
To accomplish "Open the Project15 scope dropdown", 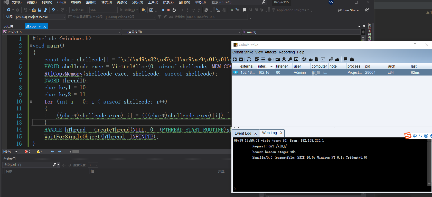I will tap(62, 32).
